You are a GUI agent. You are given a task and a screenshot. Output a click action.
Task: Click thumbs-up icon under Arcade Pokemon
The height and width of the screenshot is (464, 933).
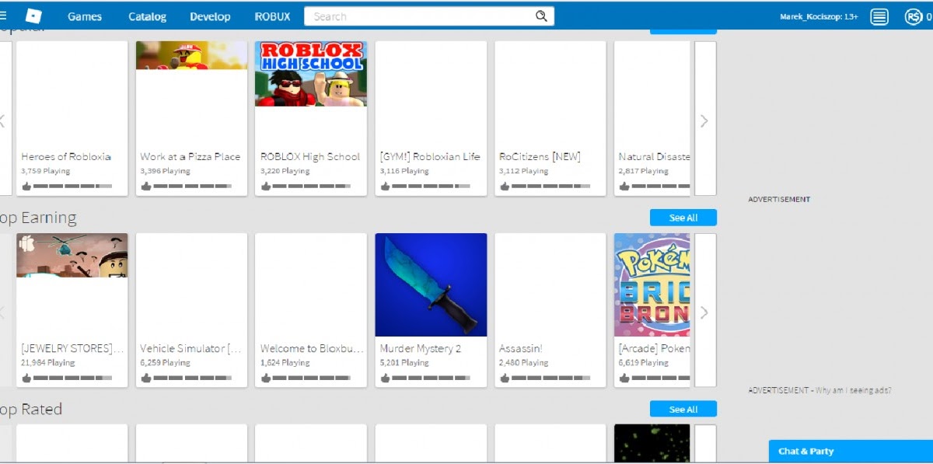click(x=624, y=379)
